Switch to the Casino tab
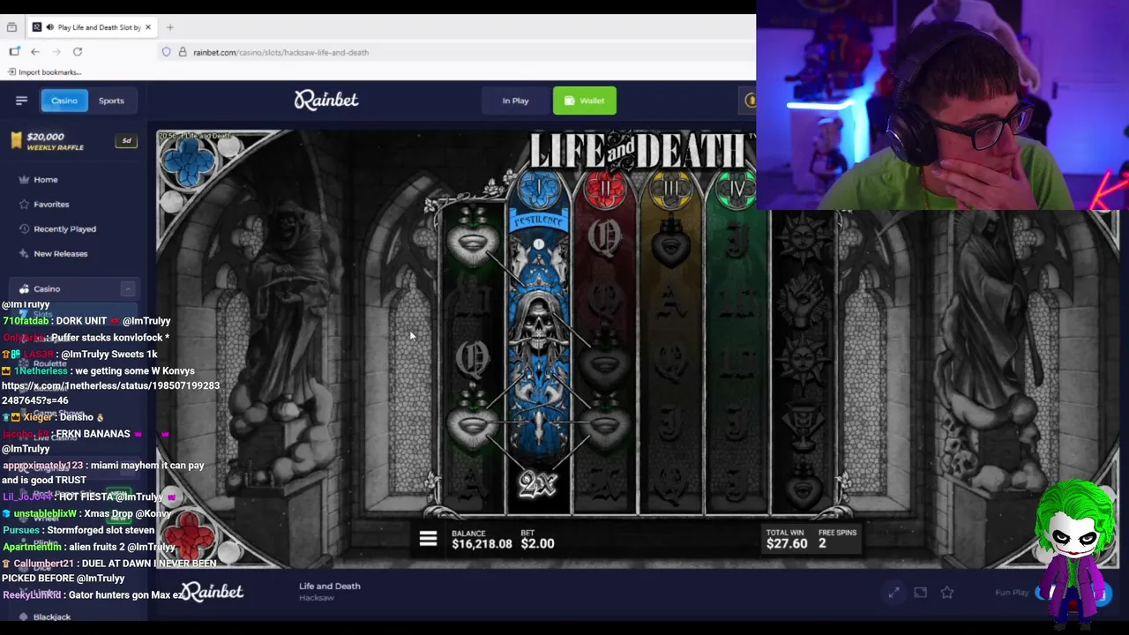 pos(64,101)
